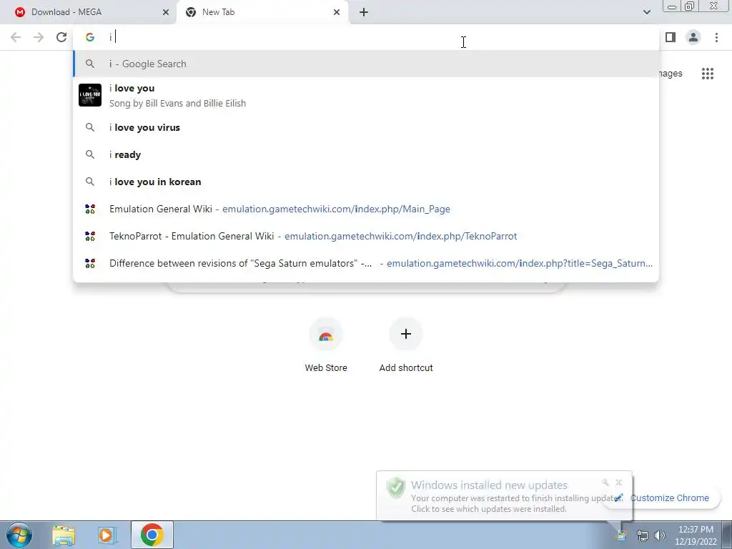
Task: Open the taskbar clock showing 12:37 PM
Action: pos(696,535)
